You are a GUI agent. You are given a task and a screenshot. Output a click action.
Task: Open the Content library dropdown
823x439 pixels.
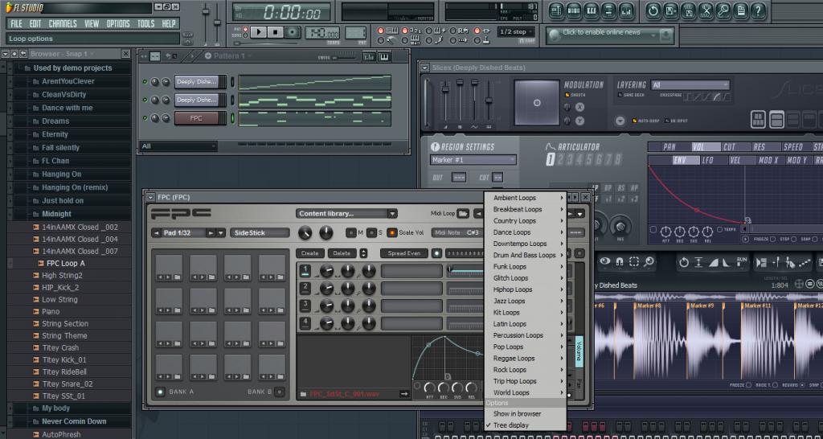(346, 214)
